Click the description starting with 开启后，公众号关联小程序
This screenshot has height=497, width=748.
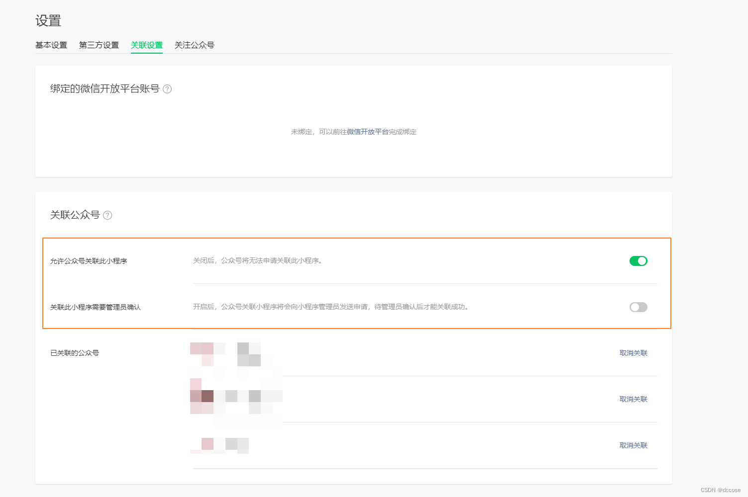pyautogui.click(x=331, y=307)
